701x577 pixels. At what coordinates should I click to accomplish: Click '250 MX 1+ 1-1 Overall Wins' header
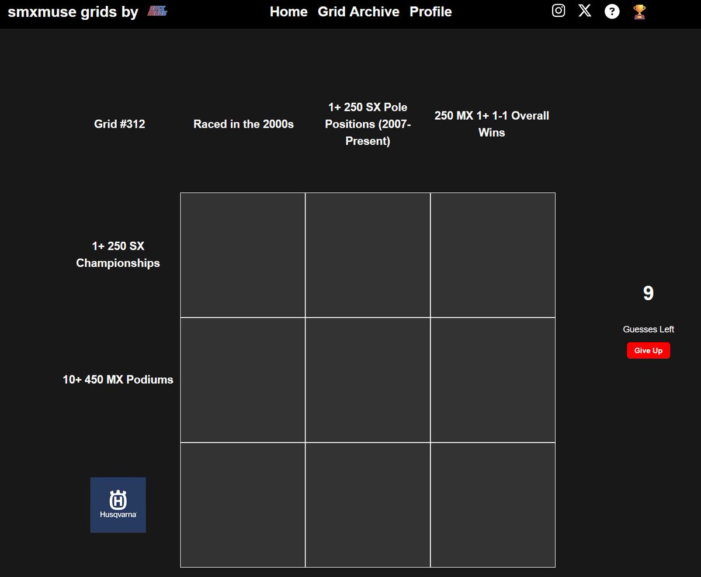coord(492,124)
